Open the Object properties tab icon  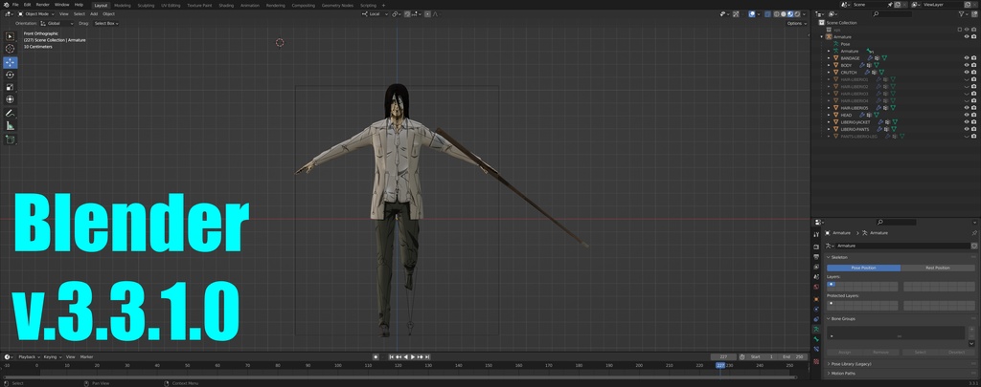click(x=816, y=299)
